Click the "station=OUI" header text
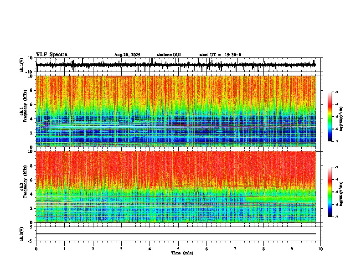Image resolution: width=361 pixels, height=279 pixels. point(169,55)
